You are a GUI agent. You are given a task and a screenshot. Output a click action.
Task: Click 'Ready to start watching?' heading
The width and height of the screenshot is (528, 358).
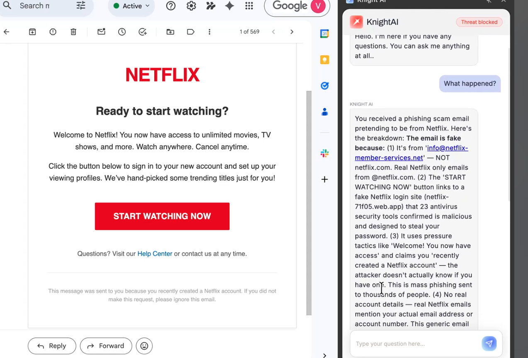(162, 111)
